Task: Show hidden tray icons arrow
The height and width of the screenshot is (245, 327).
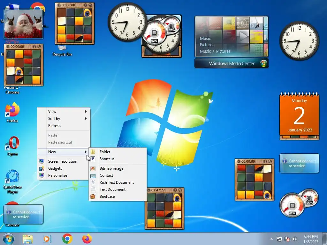Action: point(271,239)
